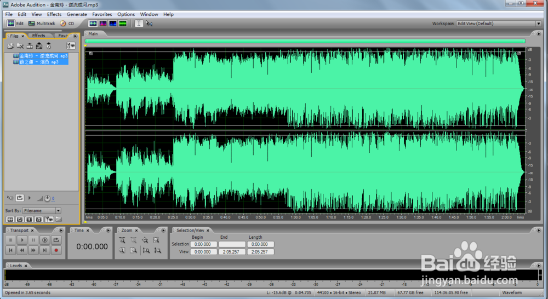Click Insert into CD List icon
Screen dimensions: 548x299
pyautogui.click(x=49, y=46)
